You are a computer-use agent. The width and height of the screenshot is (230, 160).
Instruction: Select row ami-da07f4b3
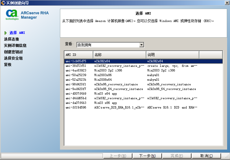(143, 103)
